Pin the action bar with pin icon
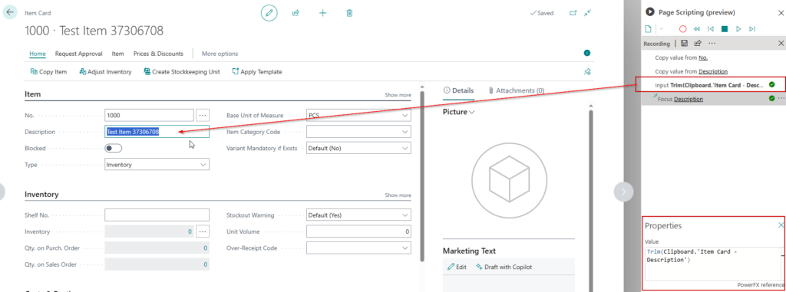786x292 pixels. (x=587, y=71)
